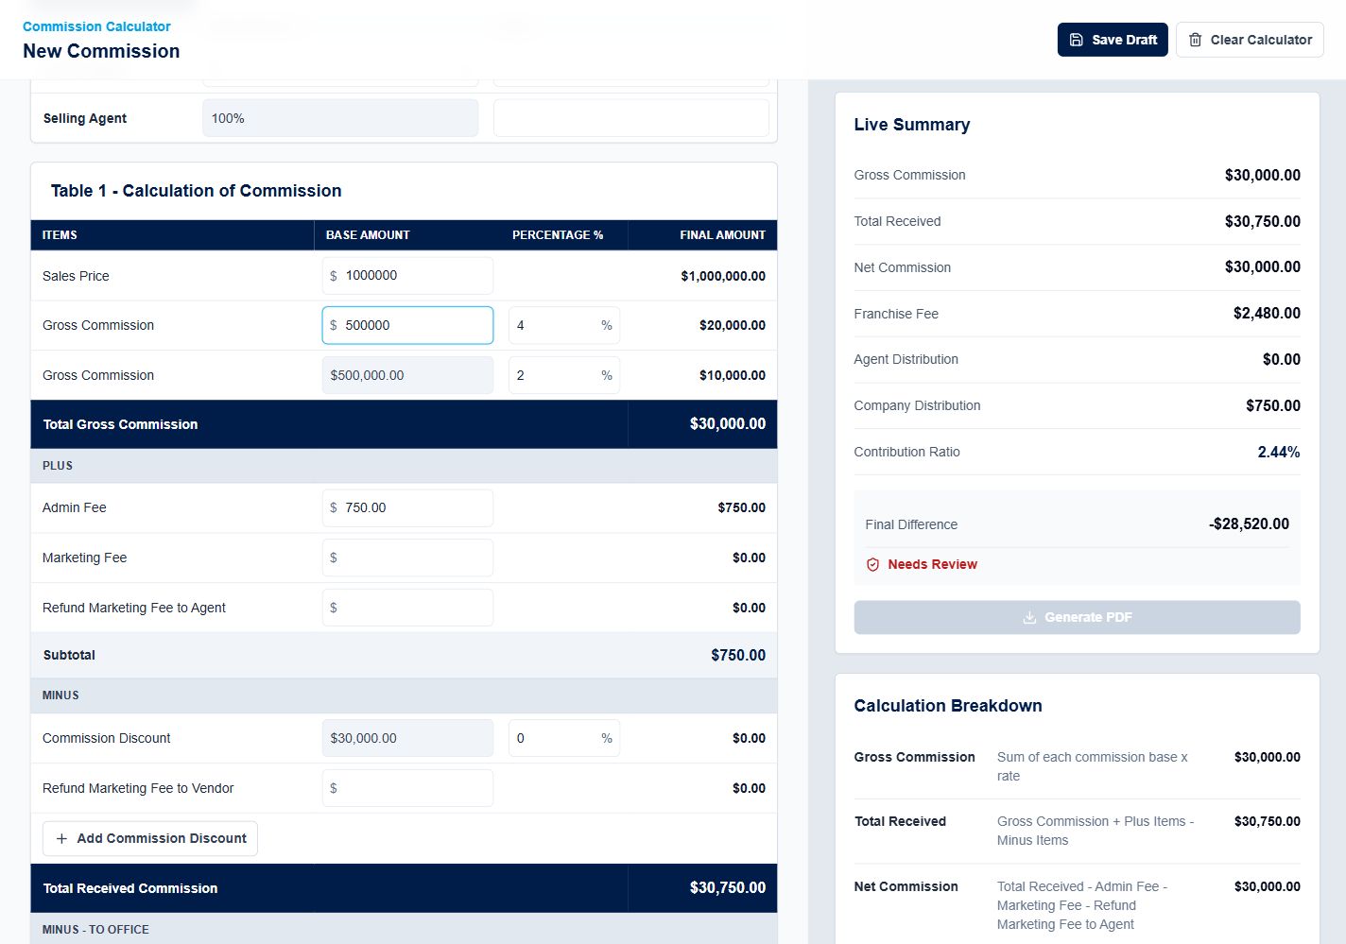Click the Clear Calculator button
1346x944 pixels.
click(x=1250, y=40)
